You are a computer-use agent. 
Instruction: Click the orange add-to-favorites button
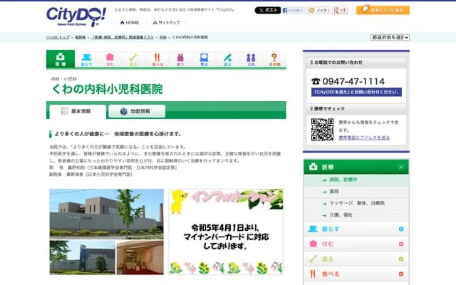pyautogui.click(x=383, y=10)
